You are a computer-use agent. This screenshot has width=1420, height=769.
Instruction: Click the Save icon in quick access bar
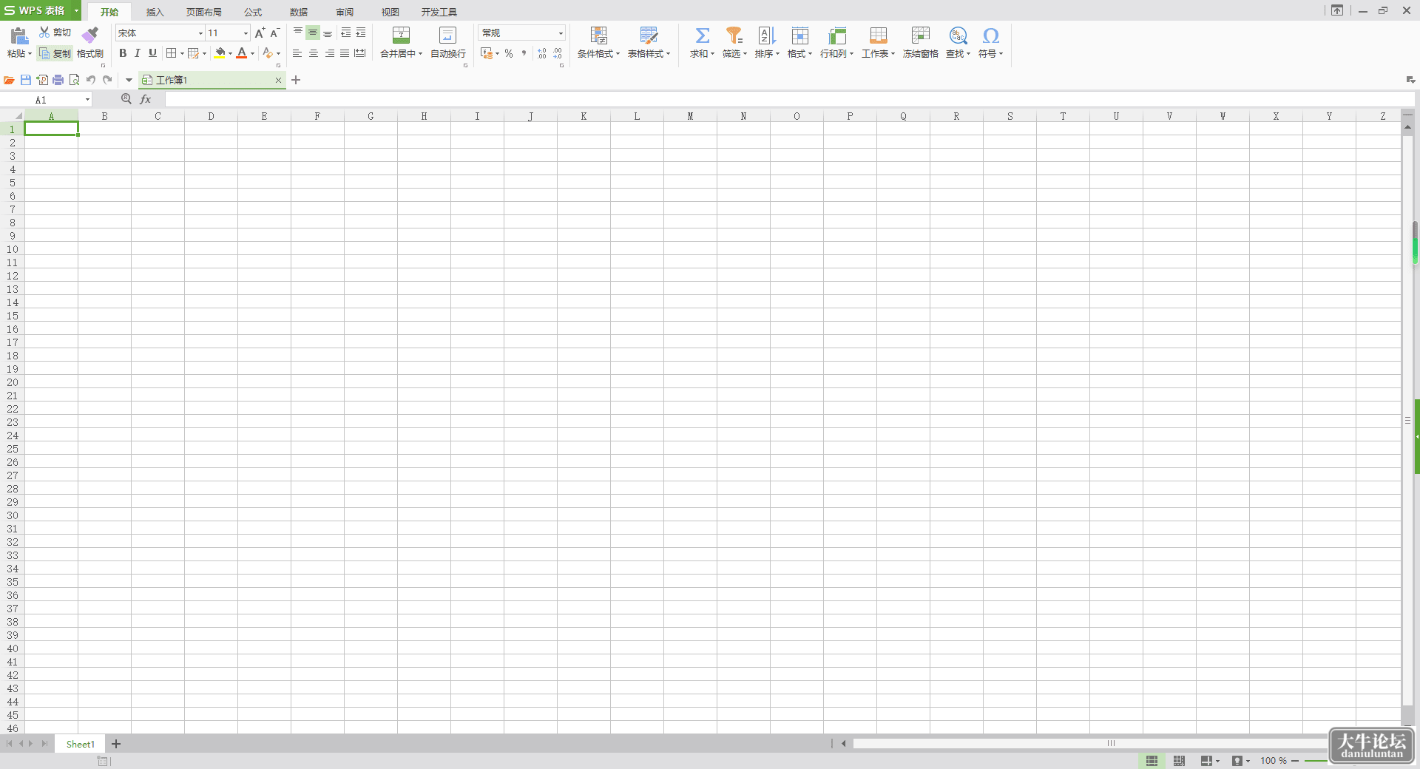coord(26,80)
